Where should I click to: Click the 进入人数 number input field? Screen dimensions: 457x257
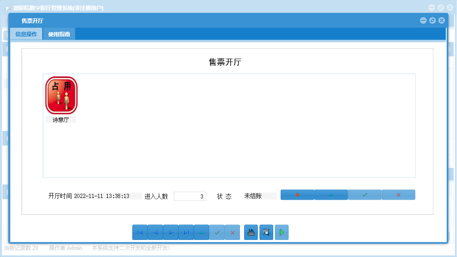tap(190, 196)
